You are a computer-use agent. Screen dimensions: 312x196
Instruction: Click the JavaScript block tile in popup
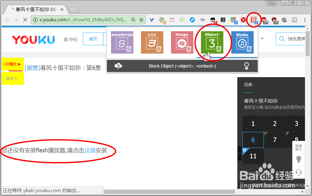122,42
